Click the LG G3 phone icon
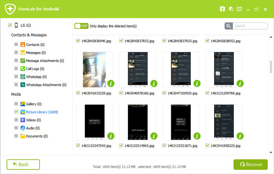Image resolution: width=274 pixels, height=174 pixels. point(16,25)
